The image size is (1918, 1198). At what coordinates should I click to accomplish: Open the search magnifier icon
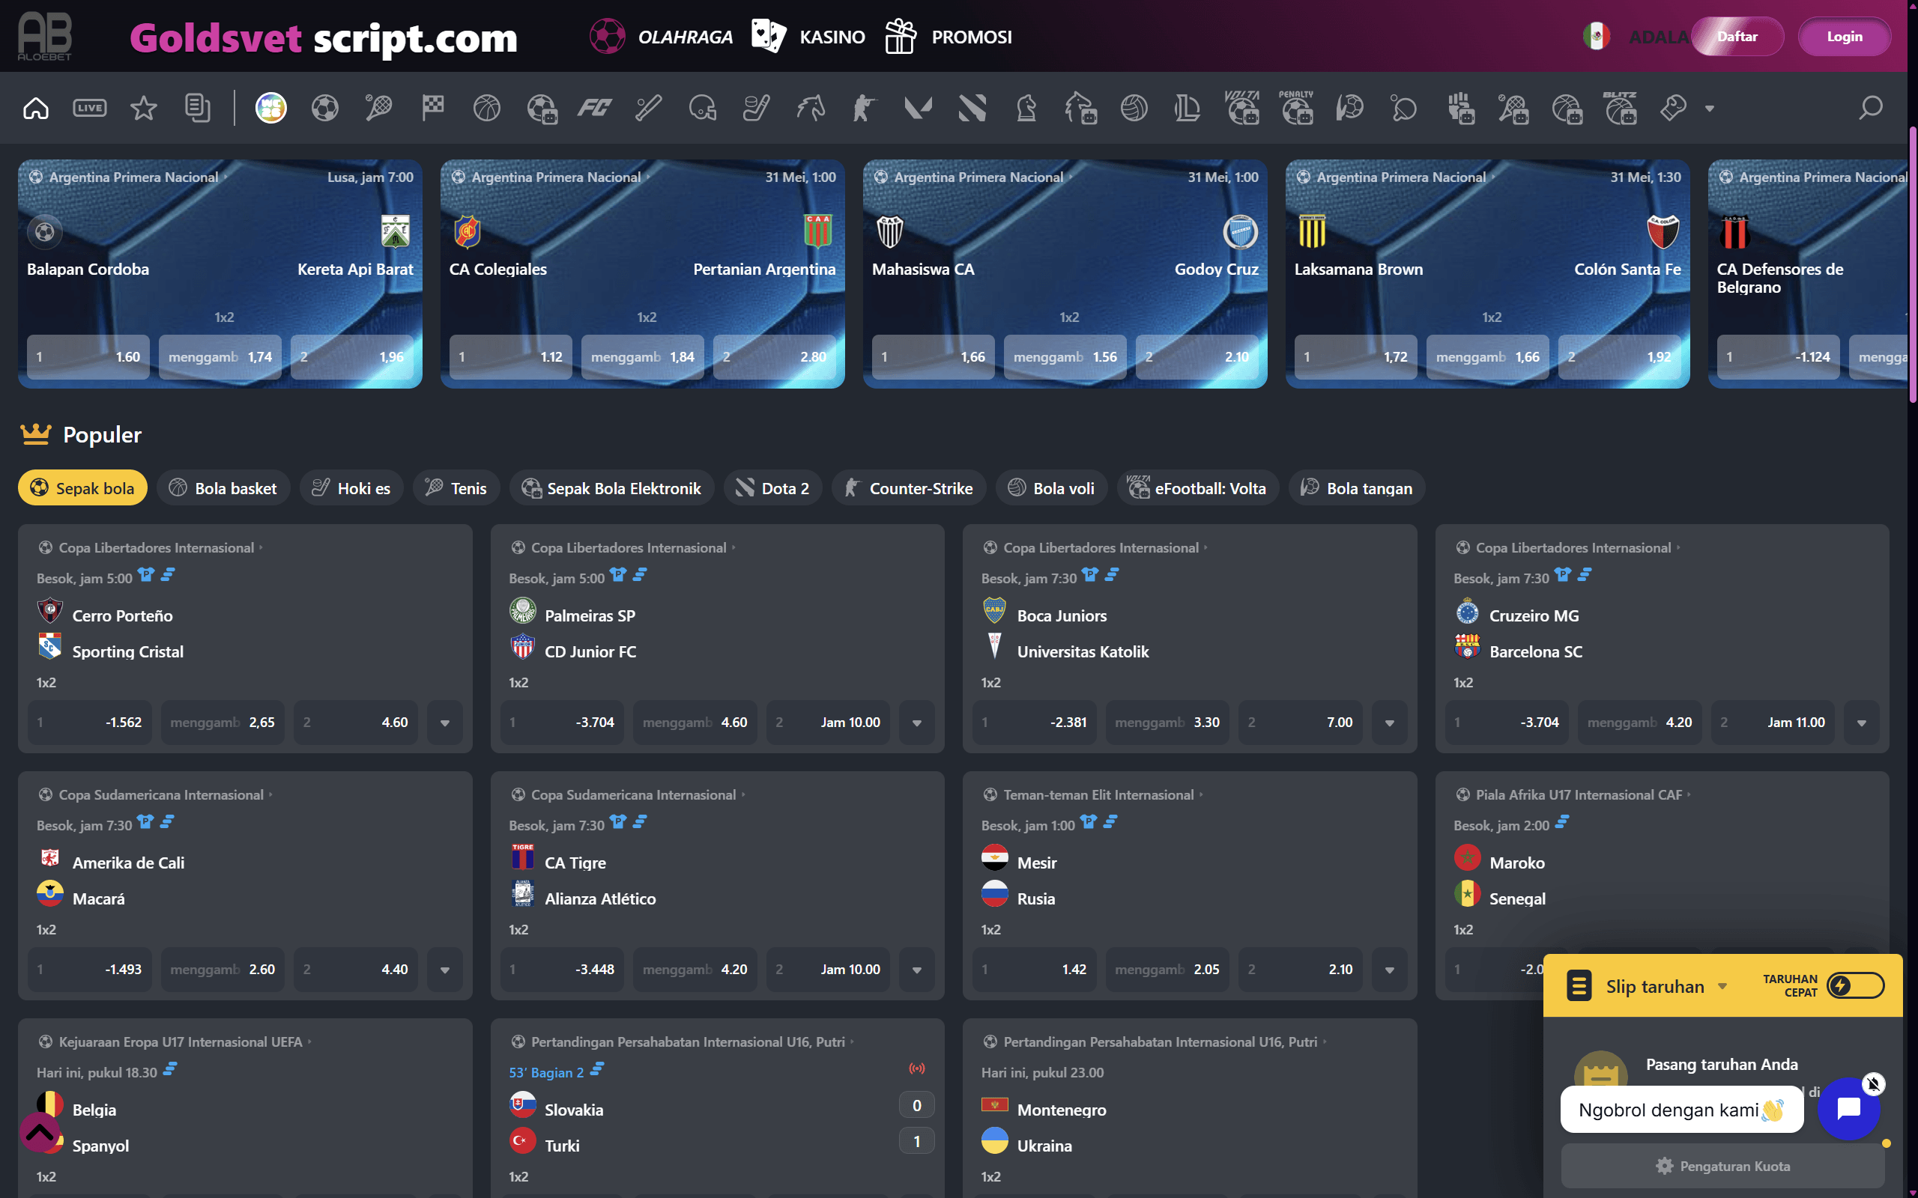[1871, 108]
